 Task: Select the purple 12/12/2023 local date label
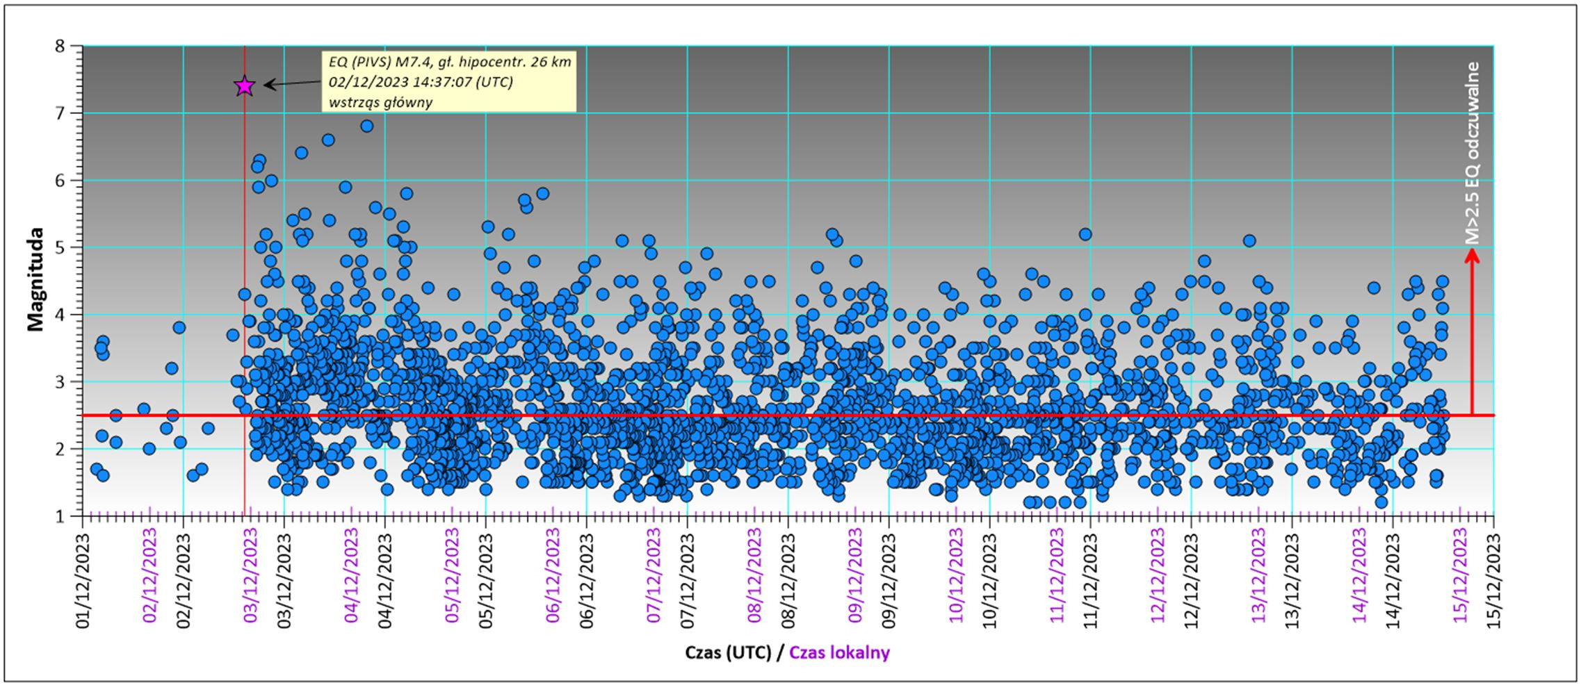(x=1158, y=576)
